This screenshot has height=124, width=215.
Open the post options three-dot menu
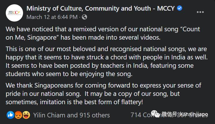[x=200, y=13]
